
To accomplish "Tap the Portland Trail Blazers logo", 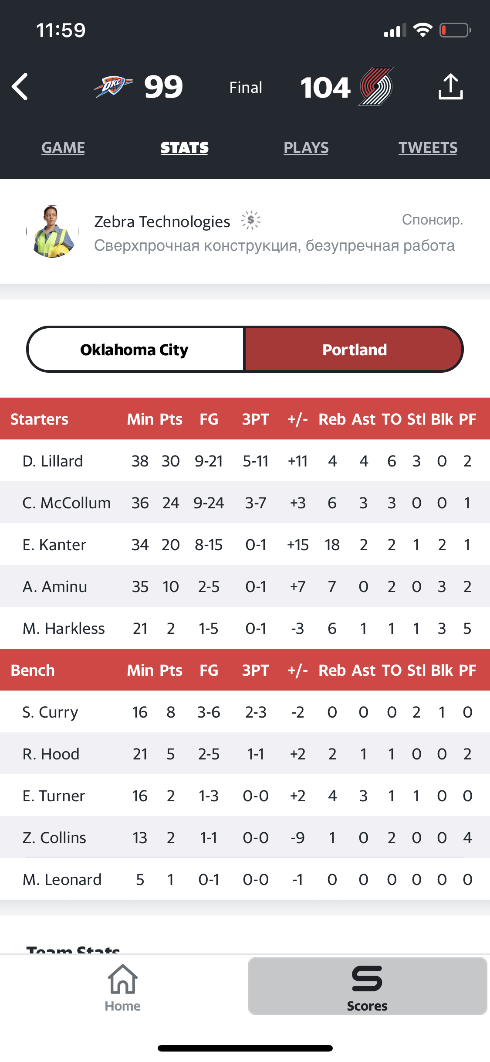I will 376,86.
